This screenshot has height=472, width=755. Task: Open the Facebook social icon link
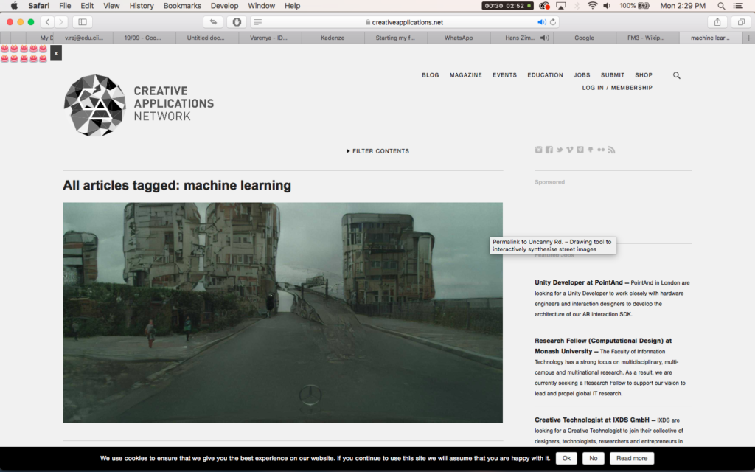tap(549, 150)
